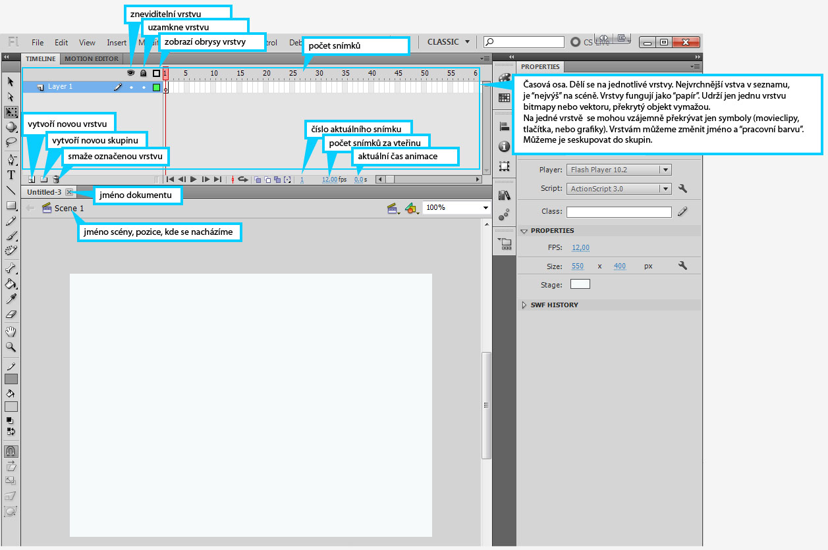828x550 pixels.
Task: Select the Lasso tool
Action: point(11,141)
